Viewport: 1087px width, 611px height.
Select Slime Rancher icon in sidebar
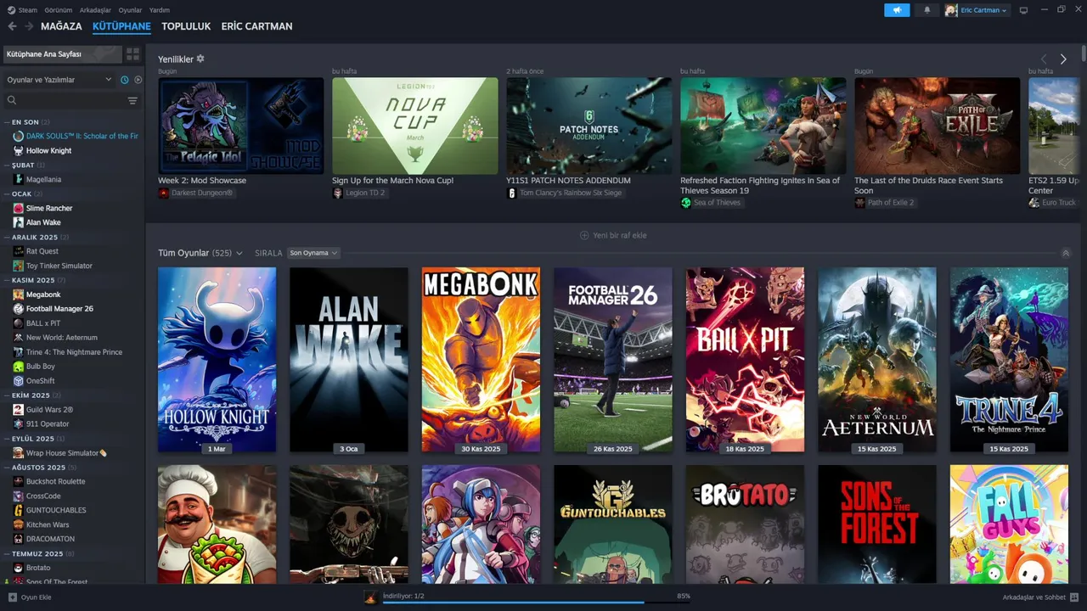click(x=19, y=208)
